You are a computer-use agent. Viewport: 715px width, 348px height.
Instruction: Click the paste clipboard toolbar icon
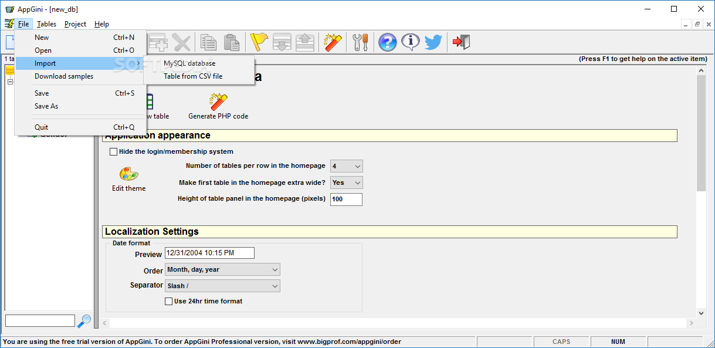click(232, 42)
